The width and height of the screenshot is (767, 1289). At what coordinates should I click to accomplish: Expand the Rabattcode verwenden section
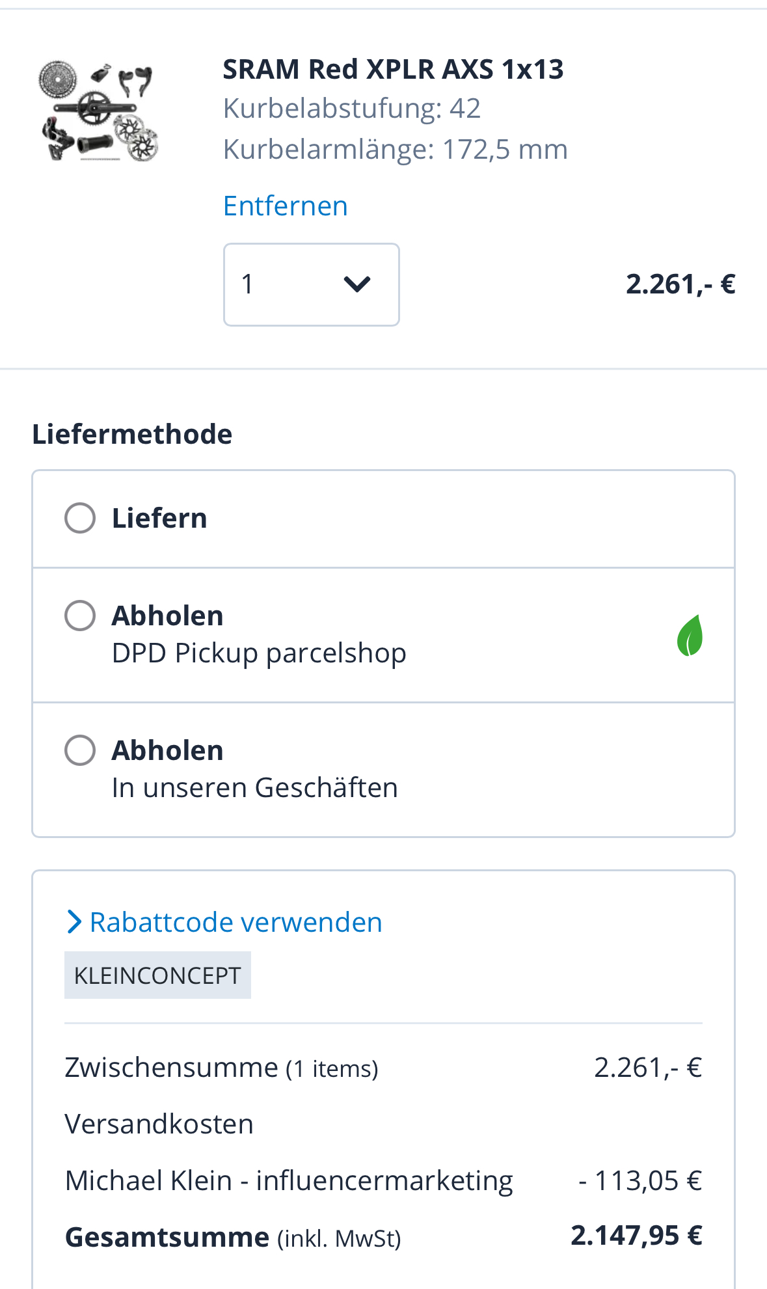pyautogui.click(x=235, y=922)
